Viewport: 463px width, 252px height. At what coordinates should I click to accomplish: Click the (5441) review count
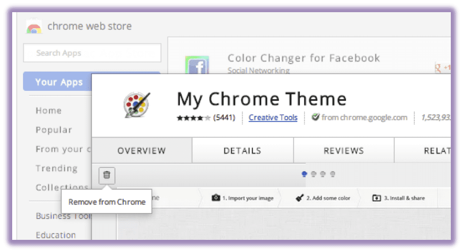pyautogui.click(x=224, y=118)
